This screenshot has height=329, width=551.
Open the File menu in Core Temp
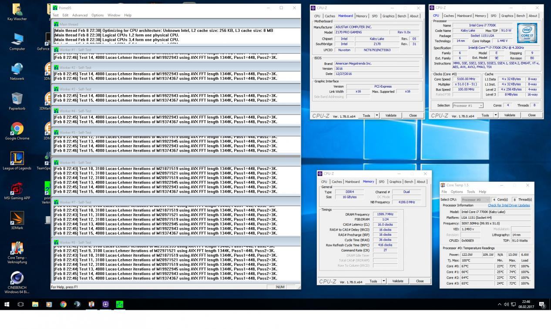[x=444, y=192]
